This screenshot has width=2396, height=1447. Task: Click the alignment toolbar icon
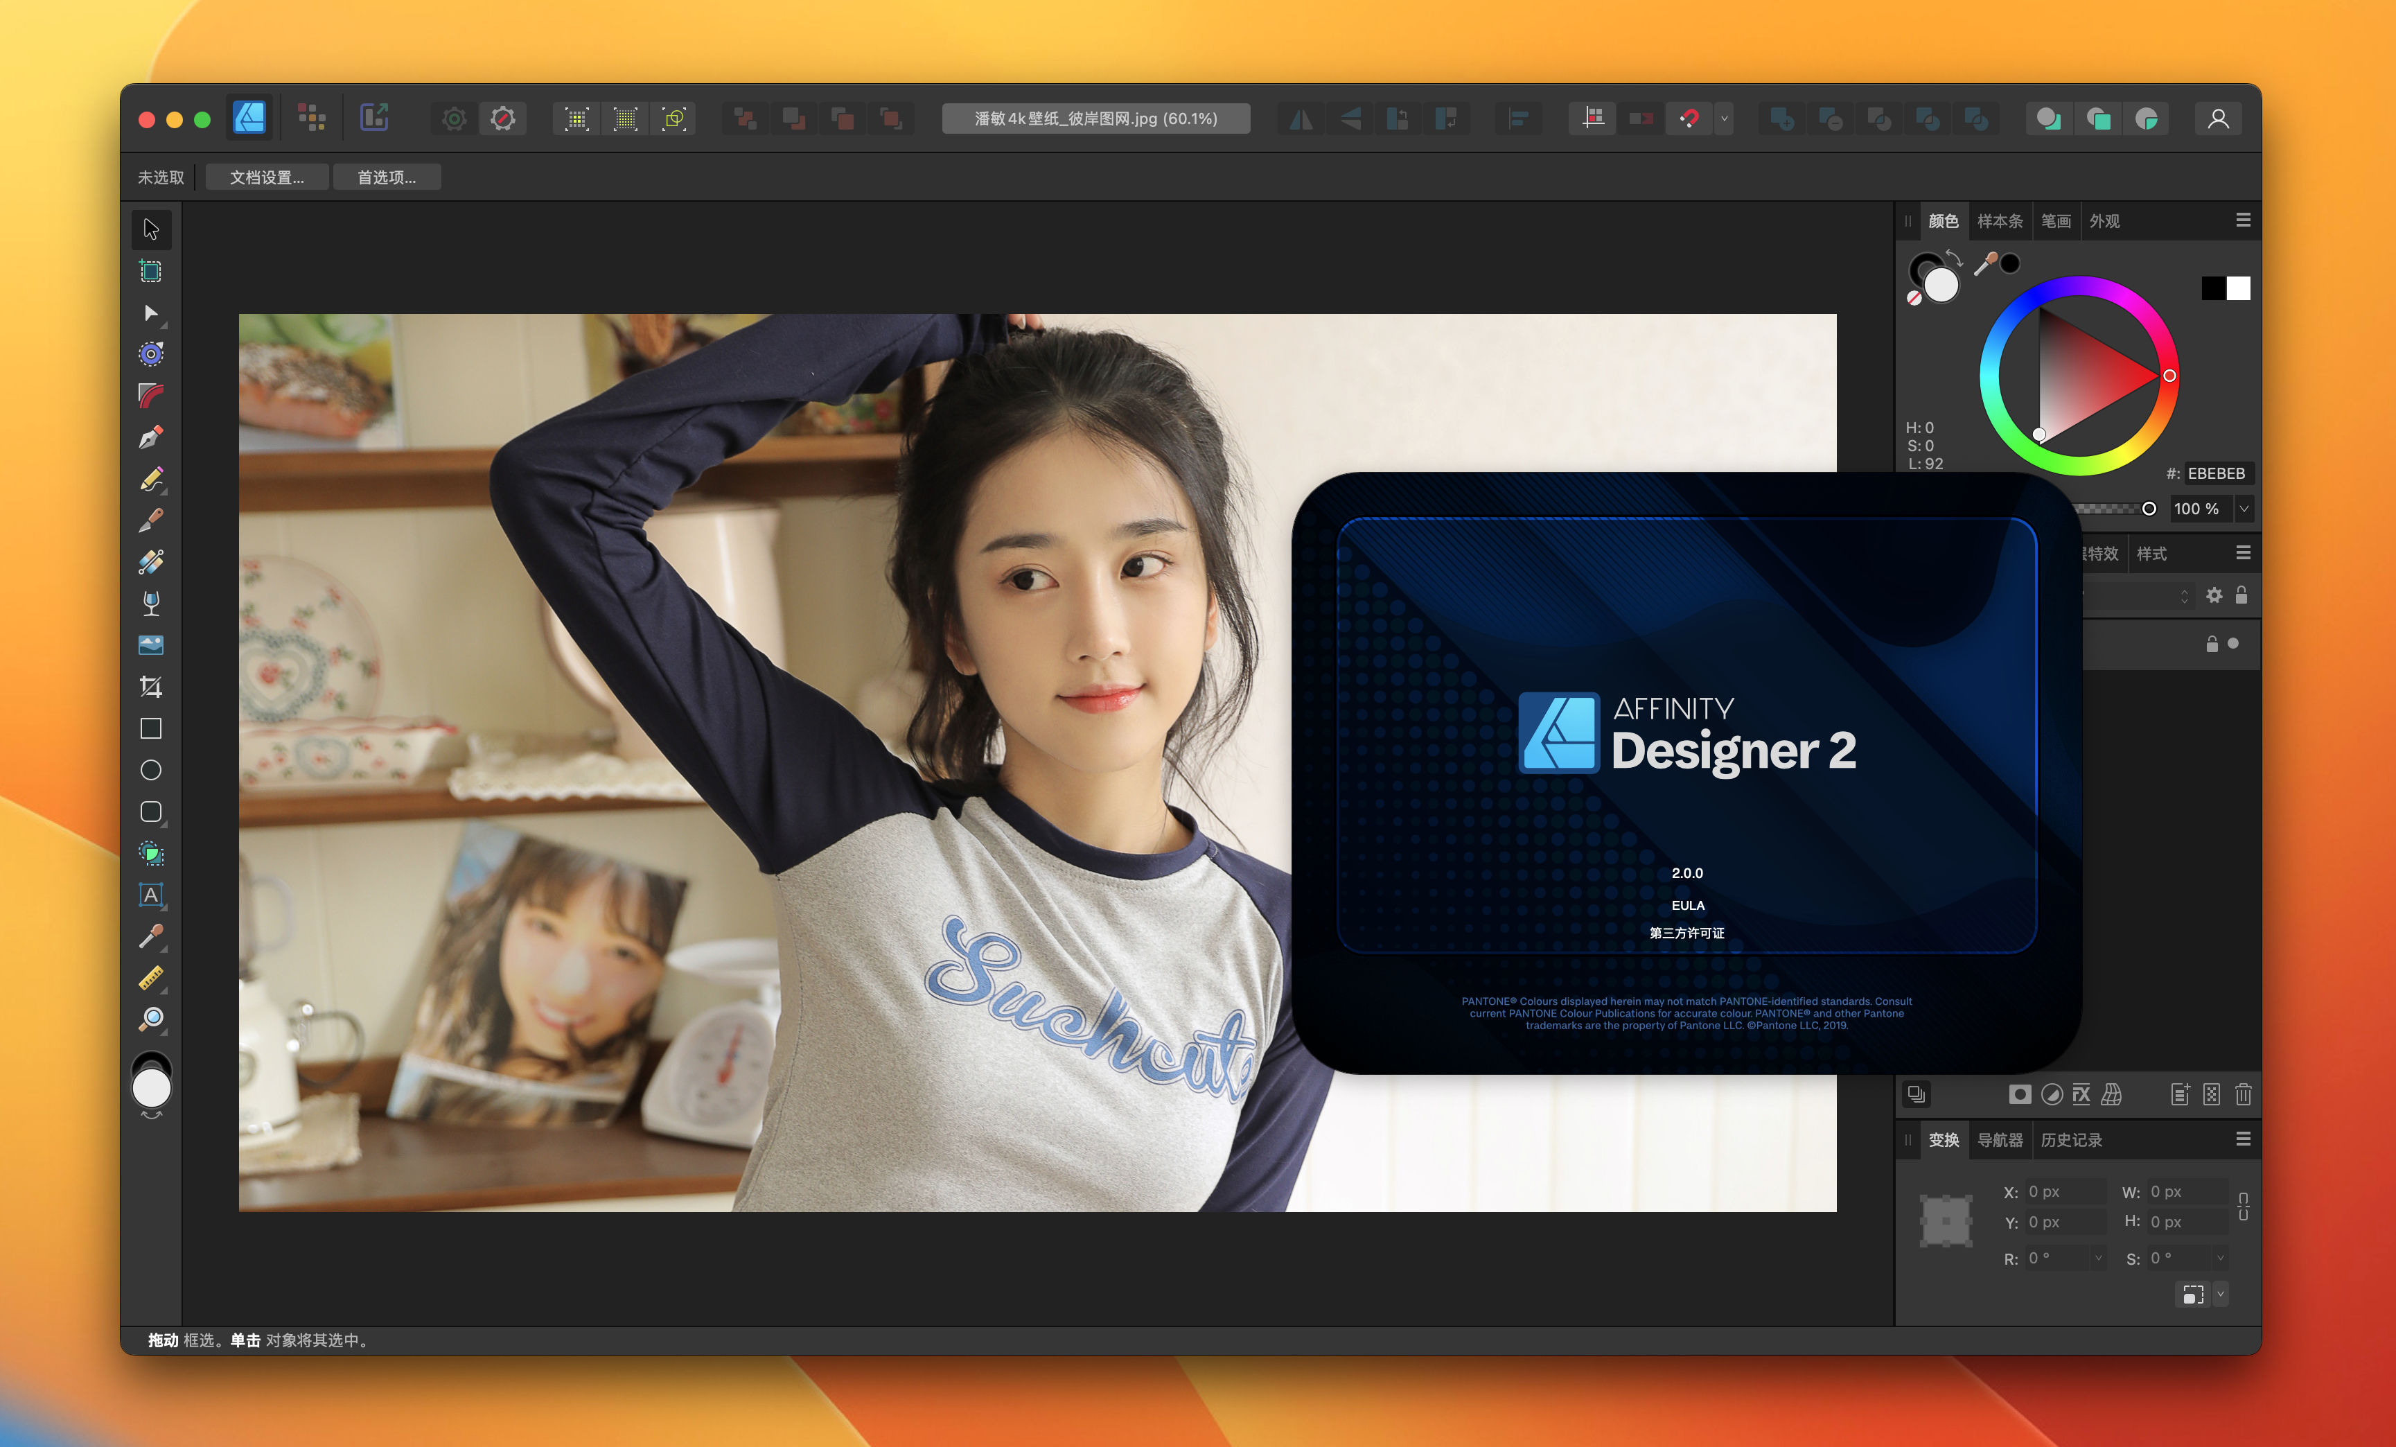(x=1518, y=120)
